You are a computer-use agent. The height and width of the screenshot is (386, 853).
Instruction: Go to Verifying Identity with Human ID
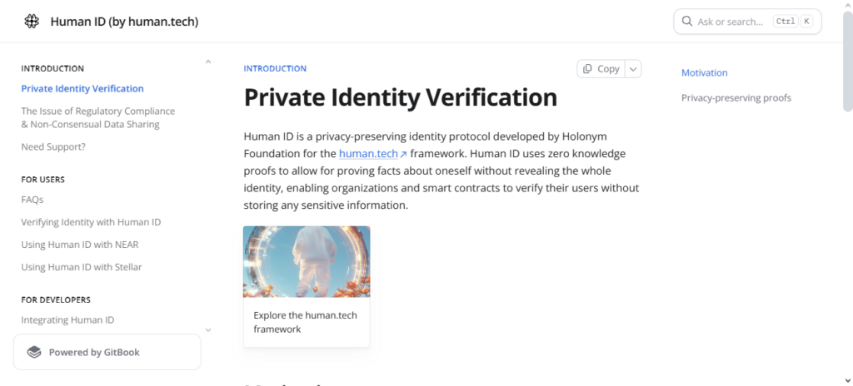pyautogui.click(x=91, y=222)
